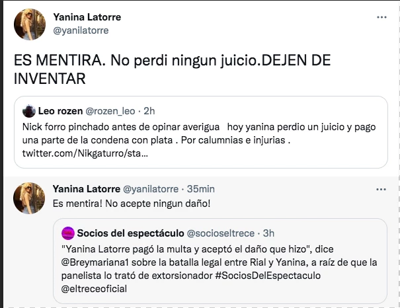Screen dimensions: 400x308
Task: Open the Yanina Latorre profile name in top tweet
Action: pos(87,17)
